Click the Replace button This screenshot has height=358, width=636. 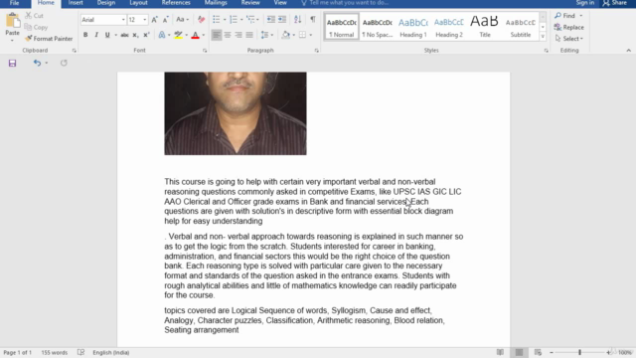tap(569, 27)
